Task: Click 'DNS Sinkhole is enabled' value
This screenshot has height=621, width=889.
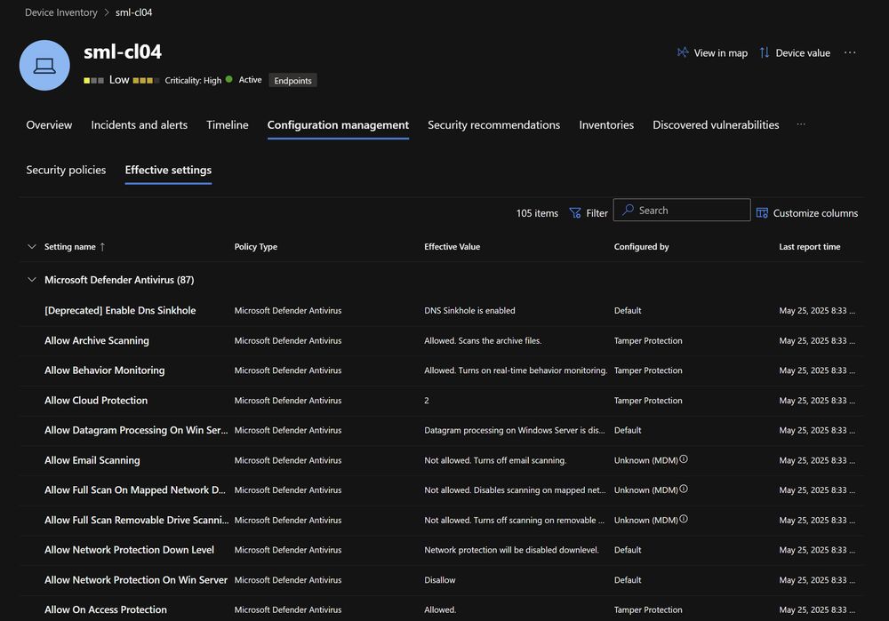Action: pyautogui.click(x=469, y=311)
